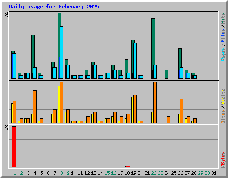Click the tall red KBytes bar for day 1
Image resolution: width=228 pixels, height=178 pixels.
tap(14, 147)
